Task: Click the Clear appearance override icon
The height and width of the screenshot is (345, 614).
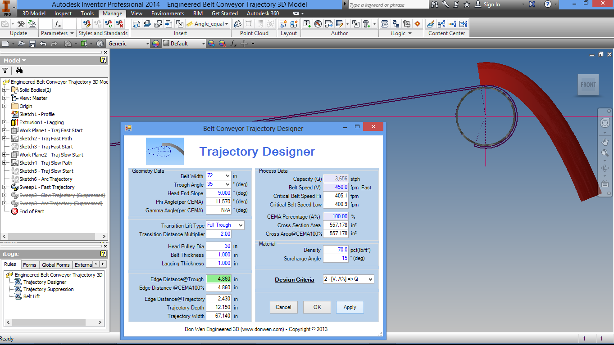Action: pyautogui.click(x=222, y=44)
